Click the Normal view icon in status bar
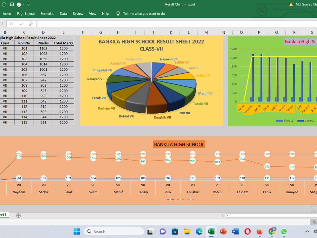The height and width of the screenshot is (238, 317). pos(315,221)
